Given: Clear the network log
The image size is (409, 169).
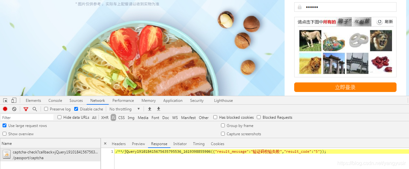Looking at the screenshot, I should (x=14, y=109).
